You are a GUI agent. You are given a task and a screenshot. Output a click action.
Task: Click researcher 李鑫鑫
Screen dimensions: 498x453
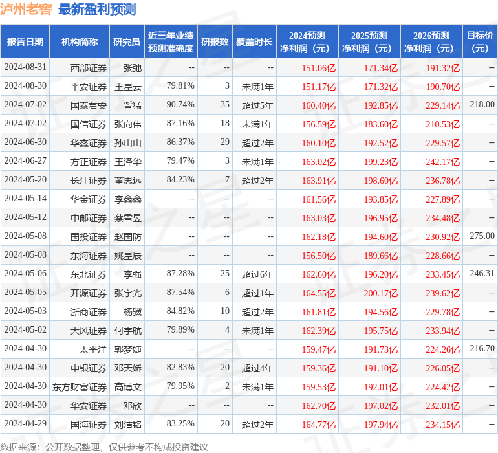(127, 199)
